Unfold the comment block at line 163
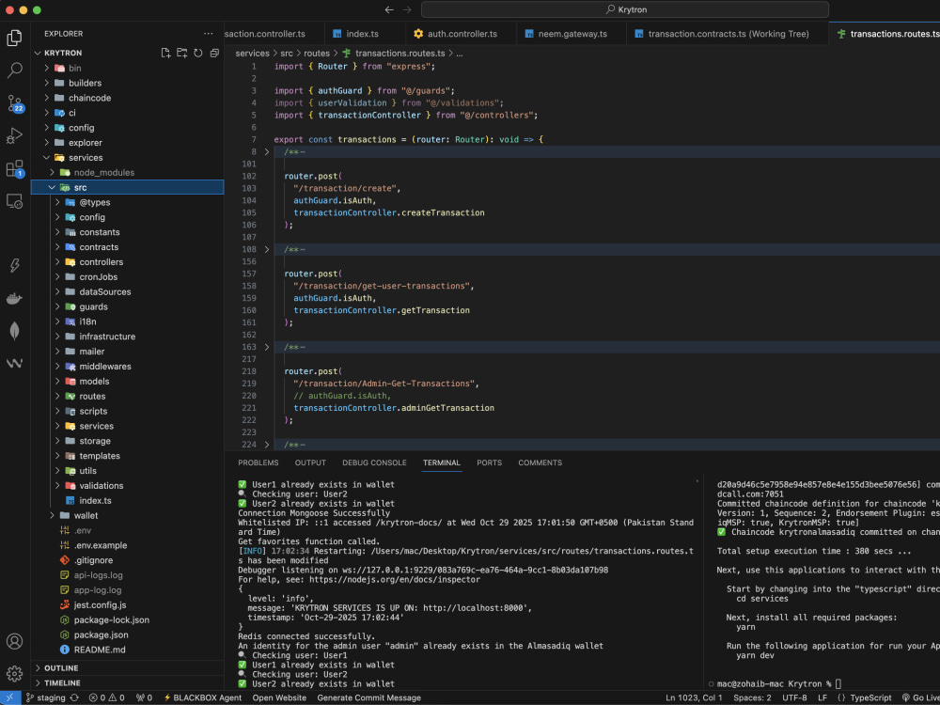 point(267,347)
